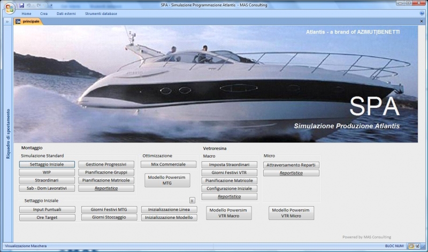The height and width of the screenshot is (252, 428).
Task: Click the Redo arrow in quick access toolbar
Action: click(39, 5)
